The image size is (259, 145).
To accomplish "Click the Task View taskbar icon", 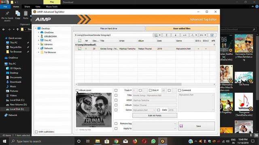I will tap(88, 141).
